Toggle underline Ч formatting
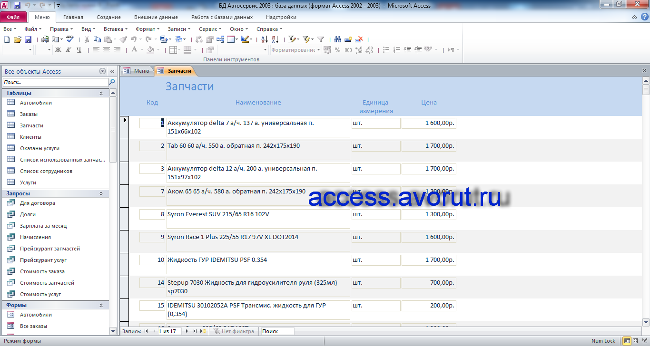Viewport: 650px width, 346px height. coord(79,49)
